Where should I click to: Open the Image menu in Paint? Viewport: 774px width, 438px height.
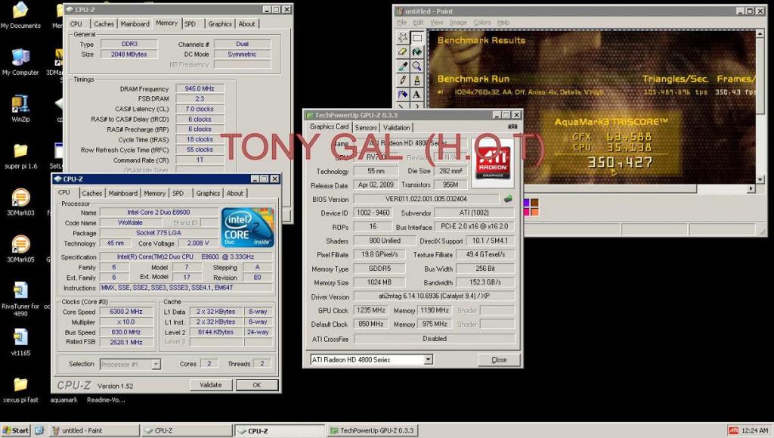(457, 22)
